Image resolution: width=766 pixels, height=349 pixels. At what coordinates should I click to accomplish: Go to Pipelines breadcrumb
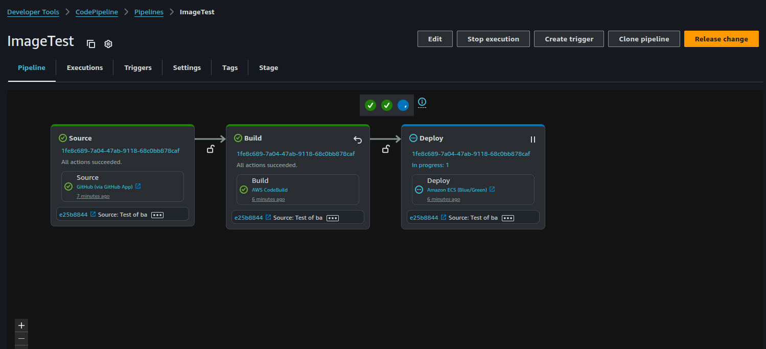149,12
